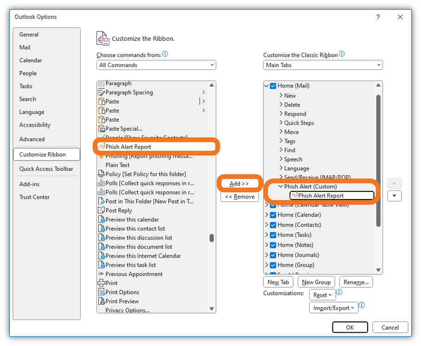Uncheck the Home (Contacts) checkbox
This screenshot has height=346, width=421.
pyautogui.click(x=273, y=225)
